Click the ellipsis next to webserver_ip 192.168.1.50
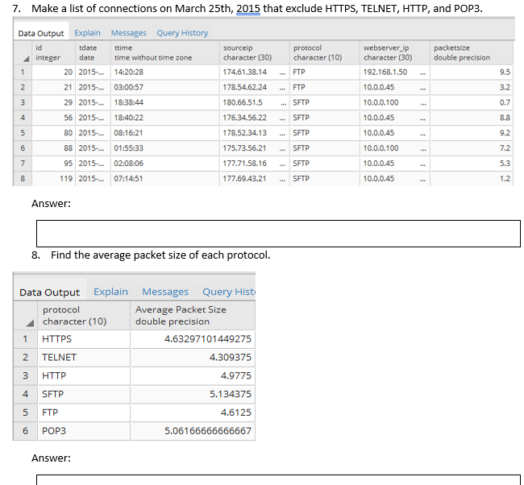Viewport: 524px width, 485px height. [x=422, y=73]
